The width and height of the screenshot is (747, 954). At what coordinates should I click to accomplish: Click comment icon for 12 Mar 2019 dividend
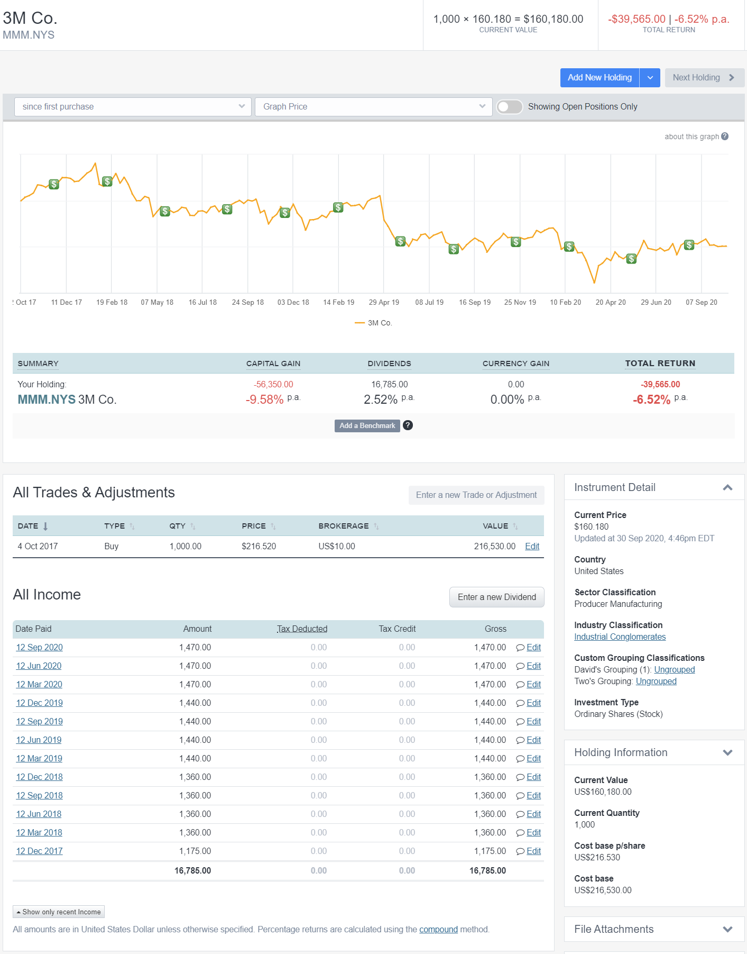[x=520, y=759]
